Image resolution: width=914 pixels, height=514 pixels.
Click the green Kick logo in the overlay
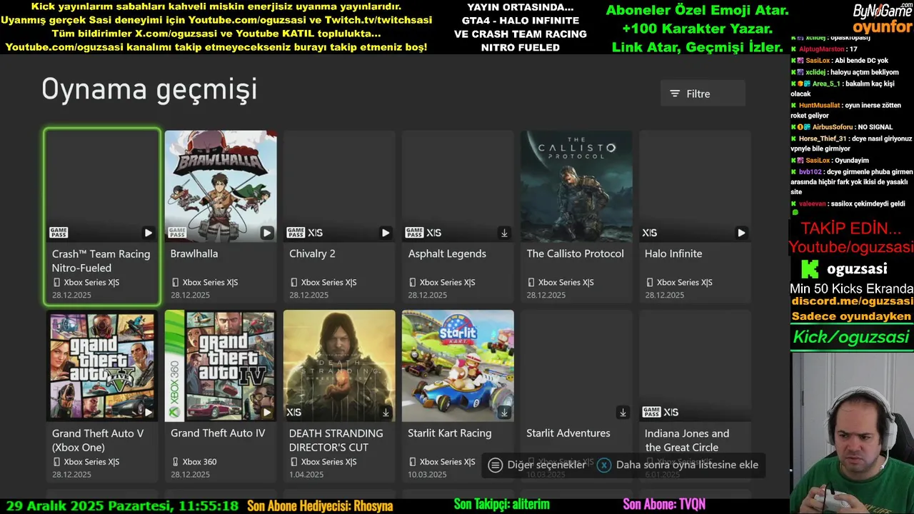coord(810,269)
